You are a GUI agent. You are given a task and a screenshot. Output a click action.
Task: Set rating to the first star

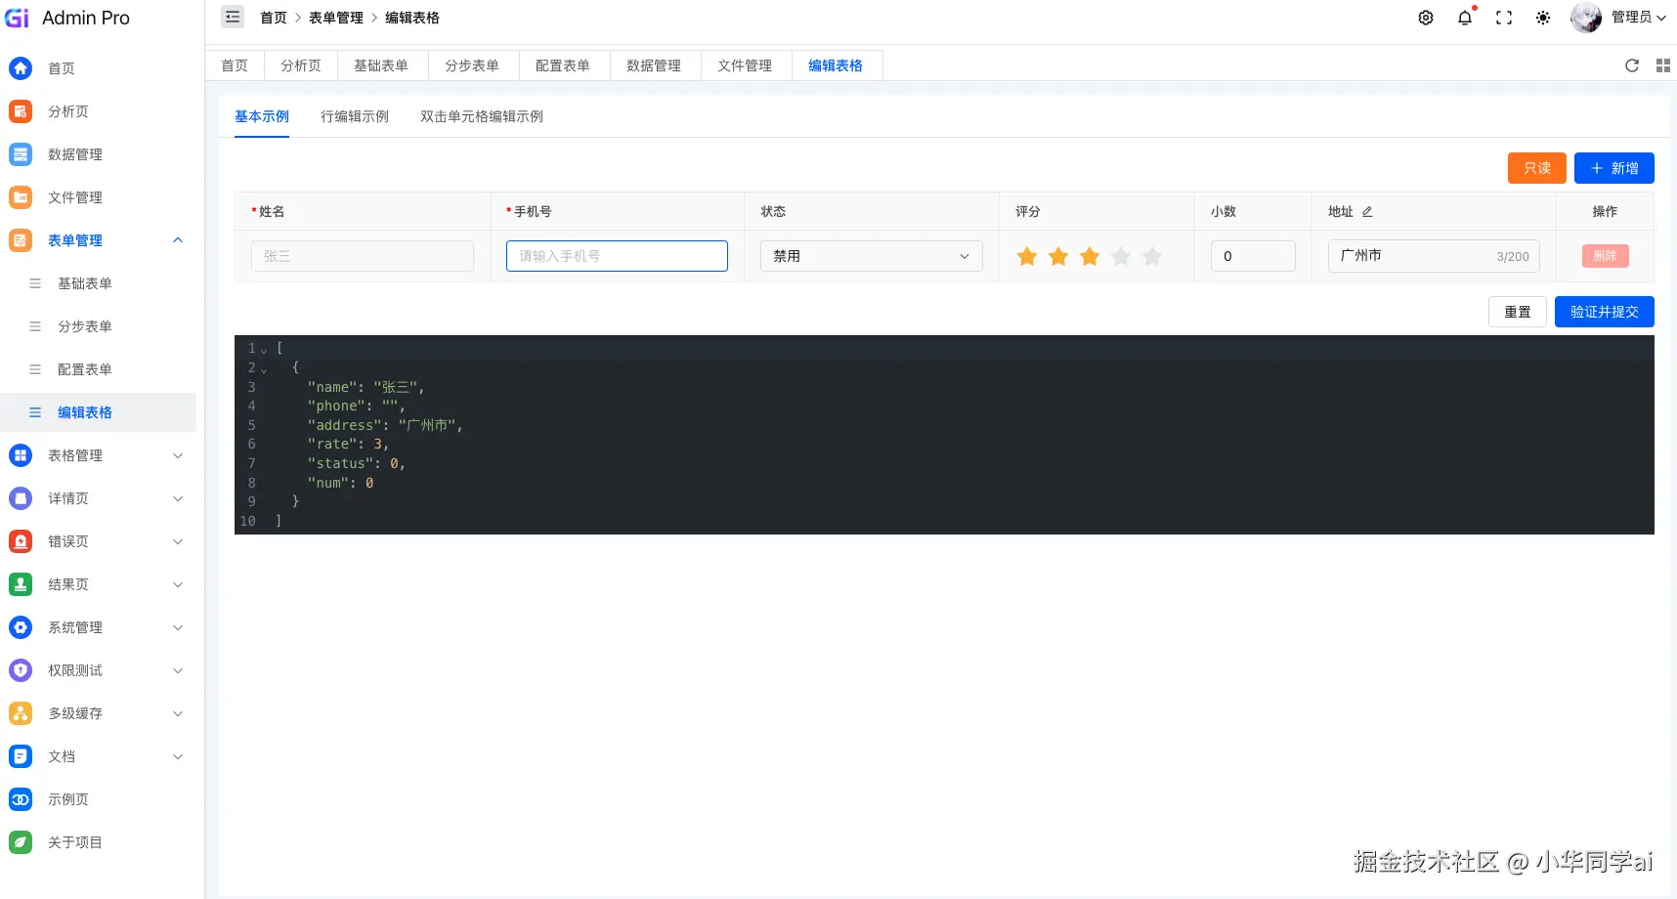1027,256
